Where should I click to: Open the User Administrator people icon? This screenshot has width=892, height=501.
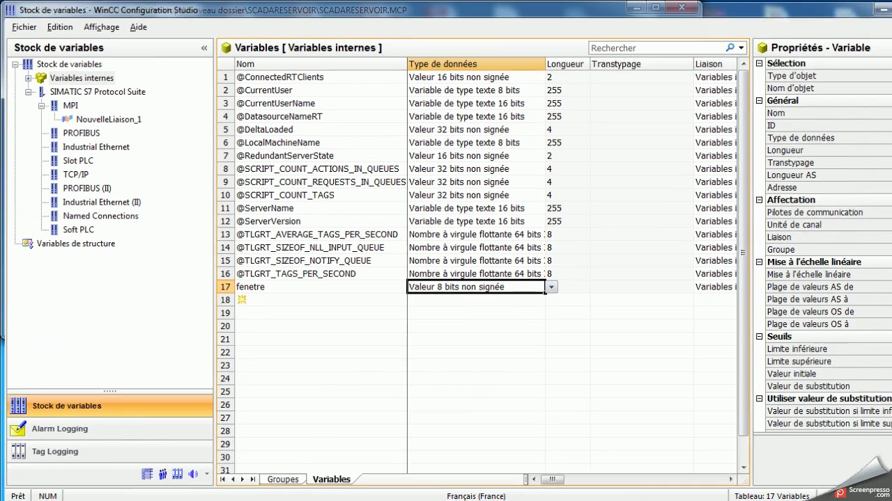(x=162, y=474)
